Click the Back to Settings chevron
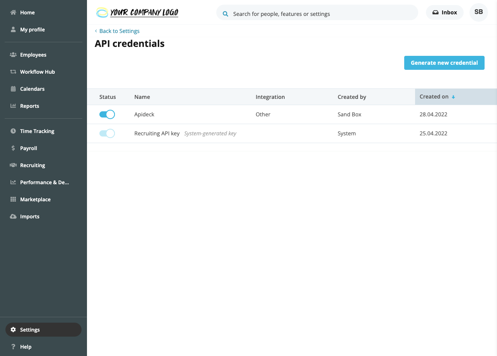 point(96,31)
